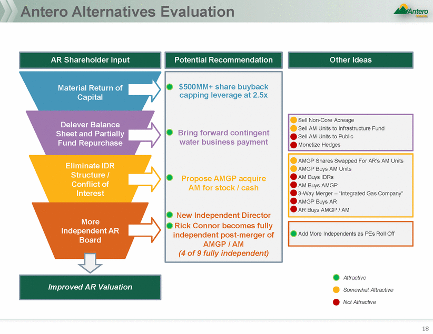Image resolution: width=433 pixels, height=334 pixels.
Task: Click the green dot beside $500MM+ share buyback
Action: pos(170,87)
